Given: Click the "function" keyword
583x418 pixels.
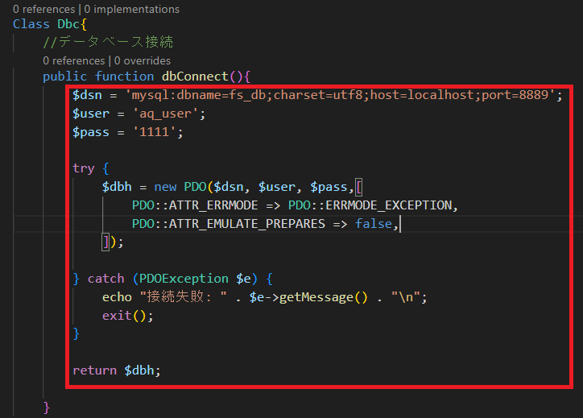Looking at the screenshot, I should tap(124, 77).
